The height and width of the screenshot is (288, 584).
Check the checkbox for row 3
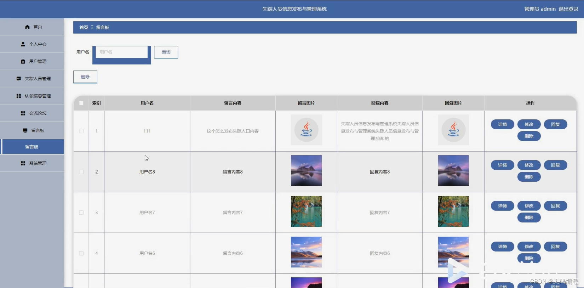click(x=81, y=213)
